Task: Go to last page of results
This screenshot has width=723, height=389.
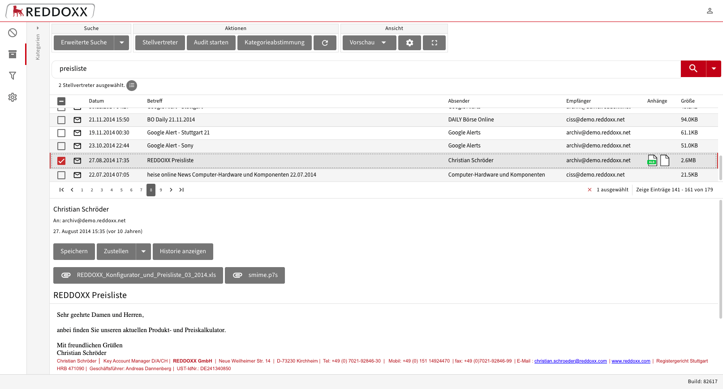Action: (181, 190)
